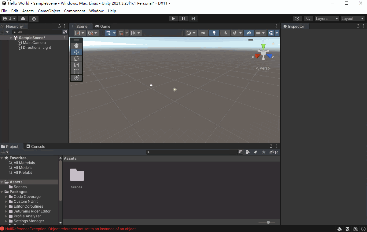Image resolution: width=367 pixels, height=232 pixels.
Task: Select the Main Camera gizmo in scene
Action: (151, 85)
